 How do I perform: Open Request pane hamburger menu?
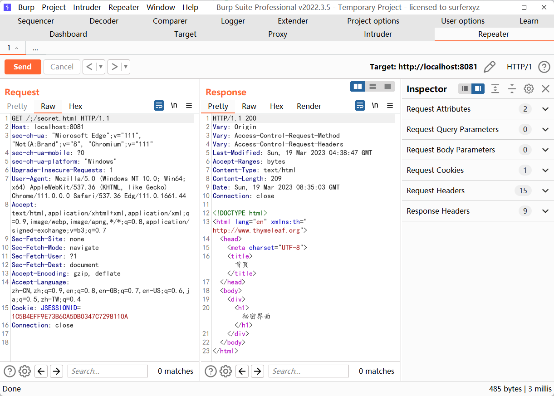(189, 106)
